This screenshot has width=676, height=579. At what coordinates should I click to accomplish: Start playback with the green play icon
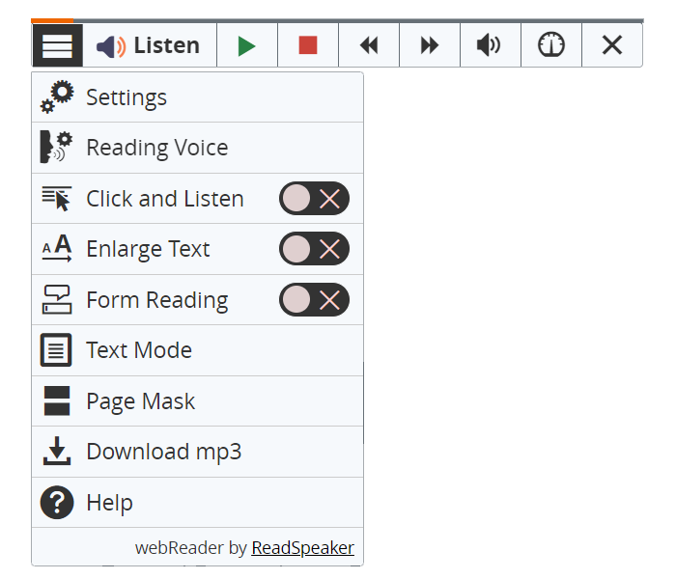[247, 45]
